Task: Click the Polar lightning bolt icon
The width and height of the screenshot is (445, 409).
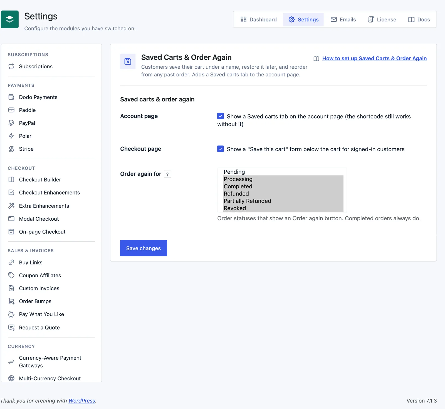Action: (x=11, y=136)
